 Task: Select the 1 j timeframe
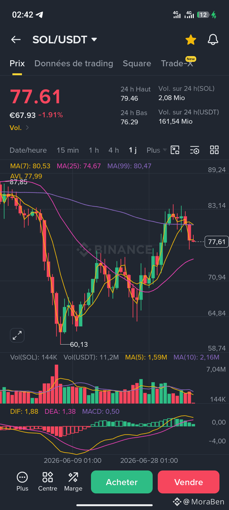click(x=133, y=150)
